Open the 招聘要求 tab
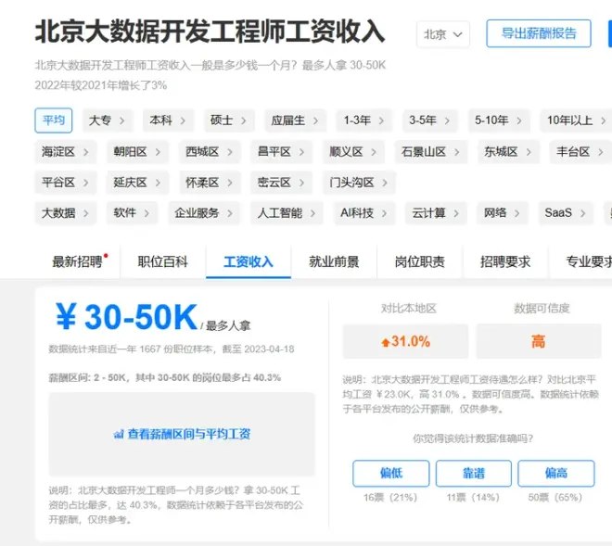Viewport: 612px width, 546px height. pyautogui.click(x=505, y=262)
